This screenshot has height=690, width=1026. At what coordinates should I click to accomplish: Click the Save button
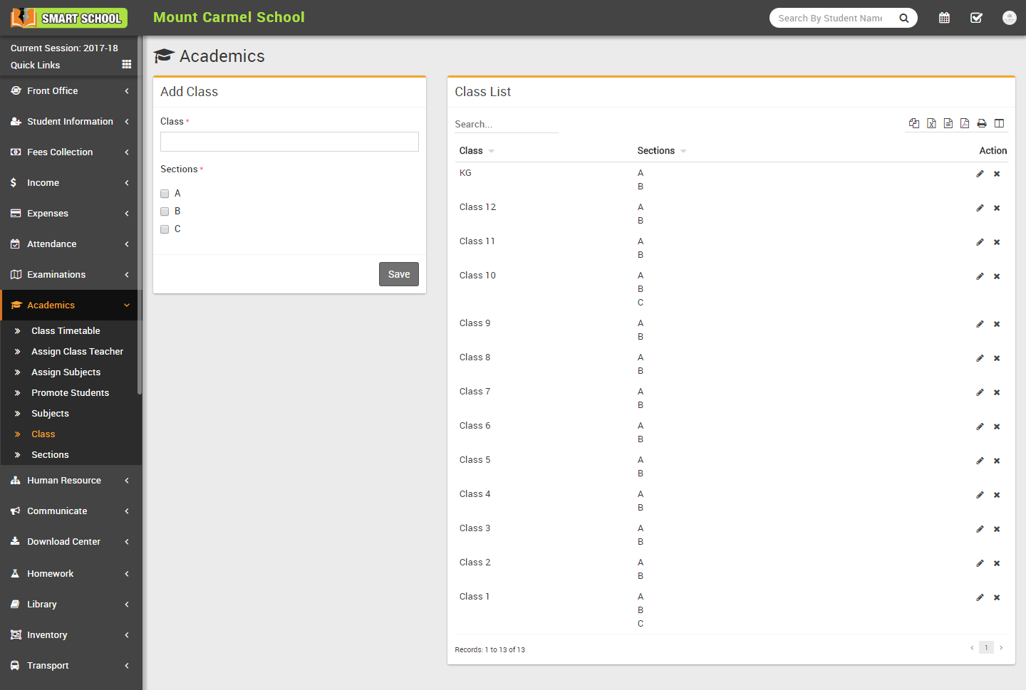tap(398, 274)
